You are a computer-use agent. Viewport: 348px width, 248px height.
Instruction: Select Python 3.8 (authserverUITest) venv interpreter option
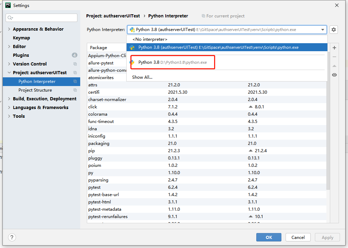tap(227, 47)
